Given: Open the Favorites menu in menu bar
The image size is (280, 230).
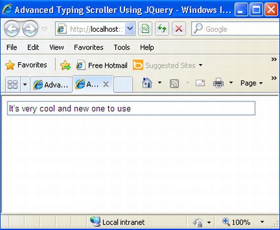Looking at the screenshot, I should pyautogui.click(x=88, y=47).
